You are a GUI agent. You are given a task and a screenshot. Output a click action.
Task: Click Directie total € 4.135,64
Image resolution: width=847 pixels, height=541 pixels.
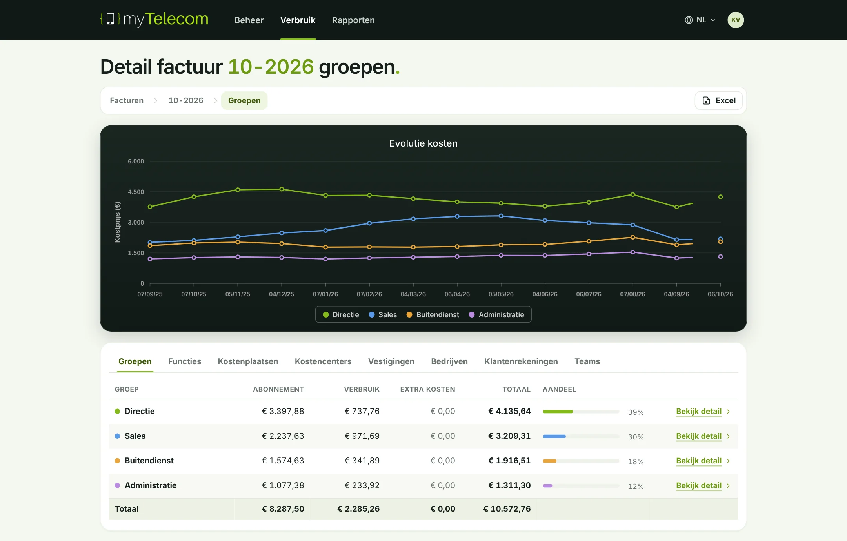(509, 411)
